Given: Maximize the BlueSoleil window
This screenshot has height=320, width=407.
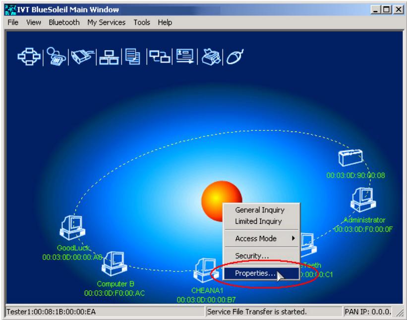Looking at the screenshot, I should pyautogui.click(x=386, y=10).
